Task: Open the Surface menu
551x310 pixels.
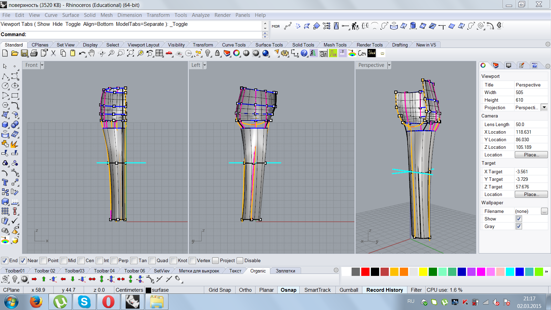Action: 71,15
